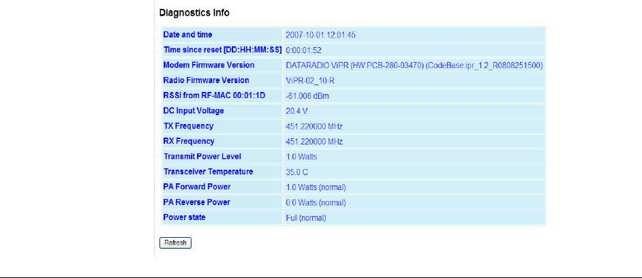This screenshot has width=642, height=278.
Task: Click 'RSSI from RF-MAC 00:01:1D' label
Action: tap(214, 95)
